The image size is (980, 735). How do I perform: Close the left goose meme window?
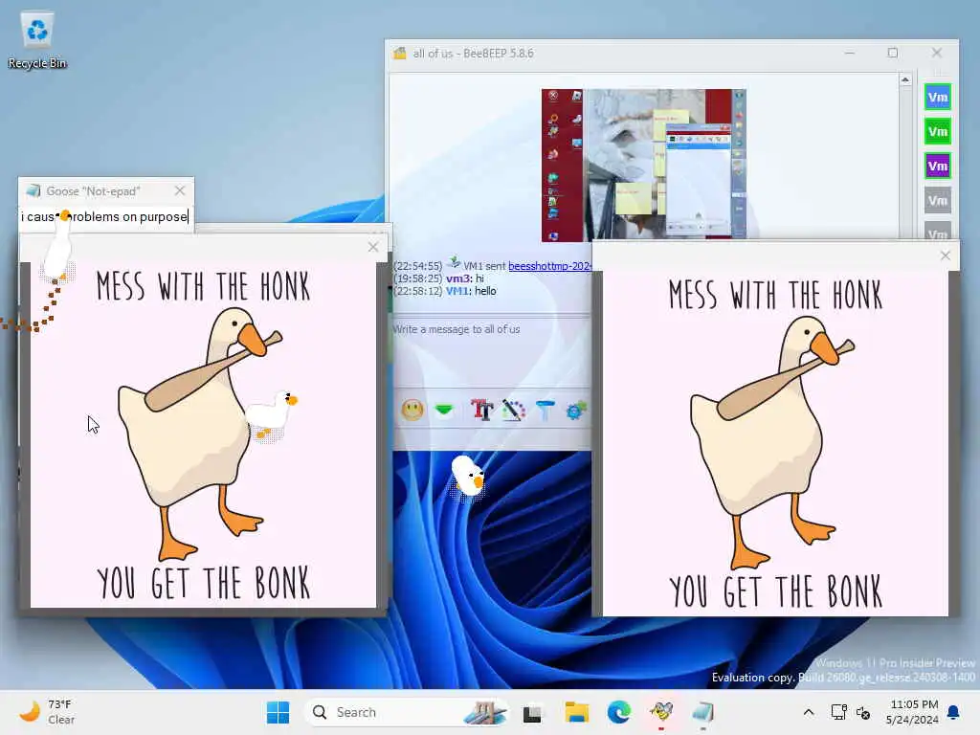[373, 247]
